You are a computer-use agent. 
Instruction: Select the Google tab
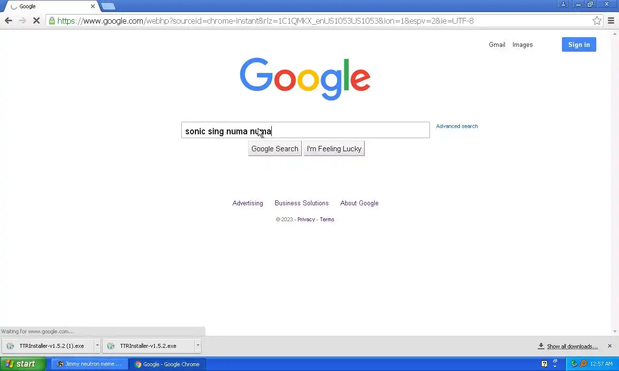tap(51, 6)
